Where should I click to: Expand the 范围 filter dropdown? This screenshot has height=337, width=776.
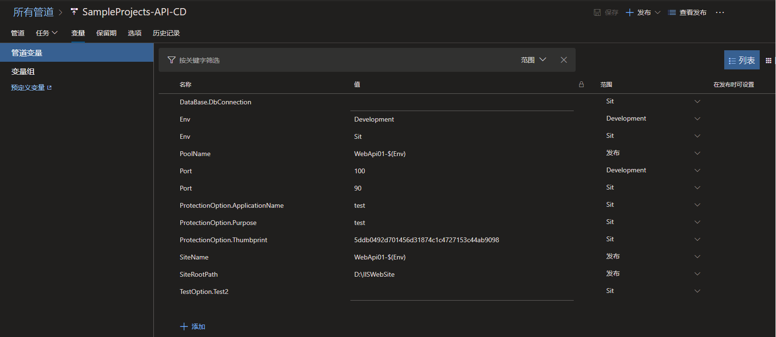point(533,60)
